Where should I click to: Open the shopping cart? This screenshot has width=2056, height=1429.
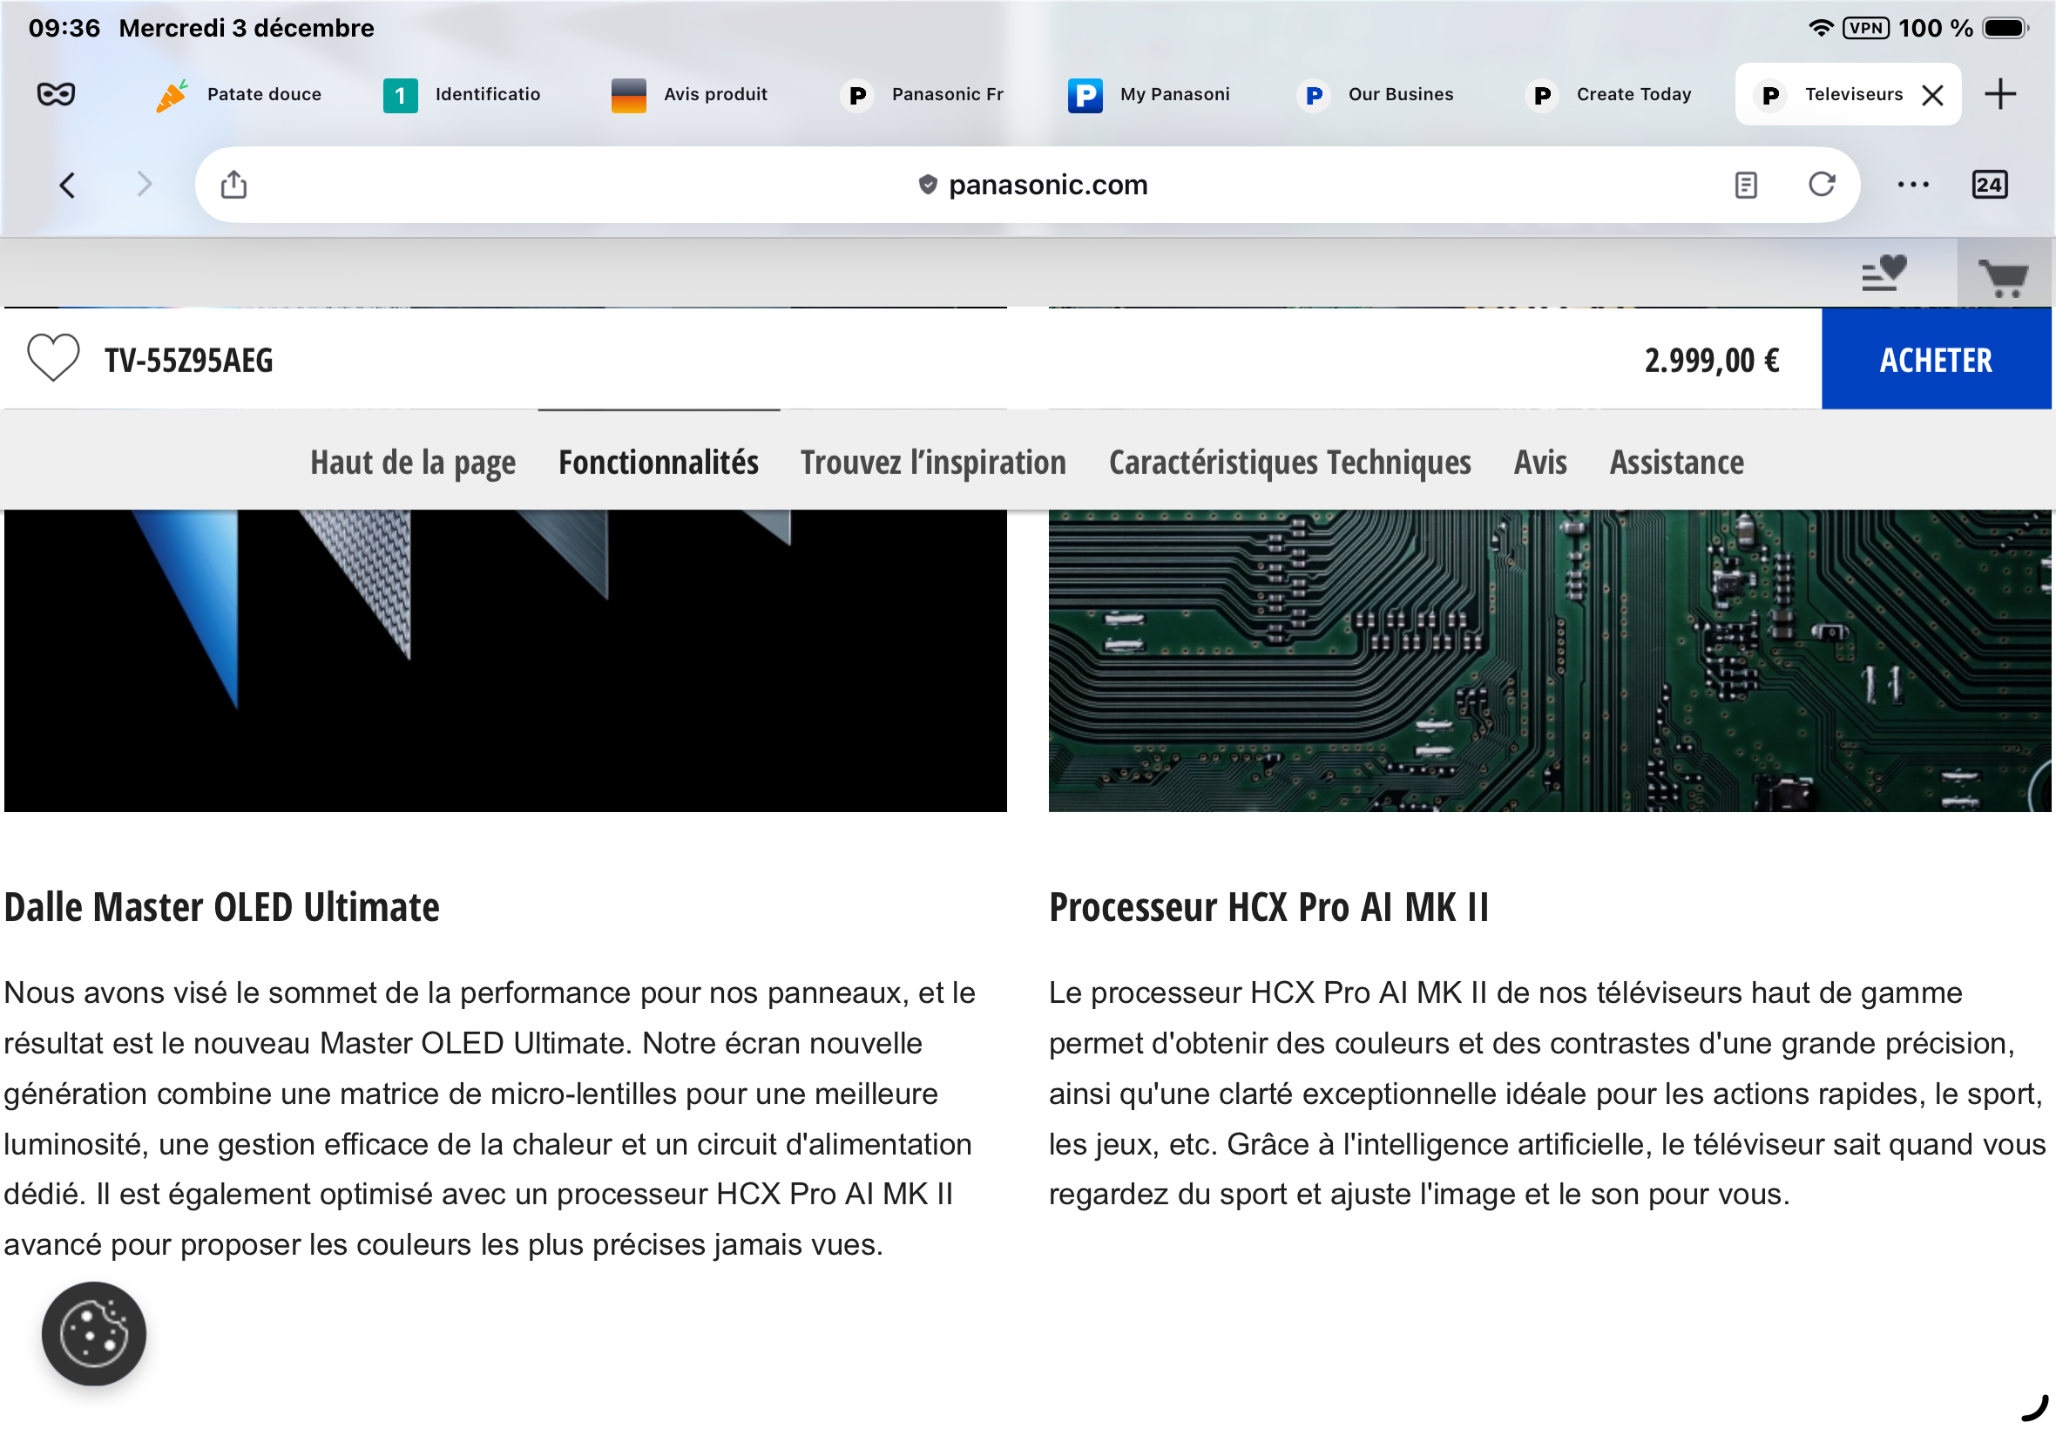tap(2002, 277)
